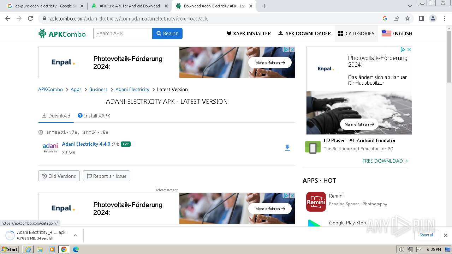Click the AdChoices icon on sidebar ad
This screenshot has height=254, width=452.
[403, 50]
